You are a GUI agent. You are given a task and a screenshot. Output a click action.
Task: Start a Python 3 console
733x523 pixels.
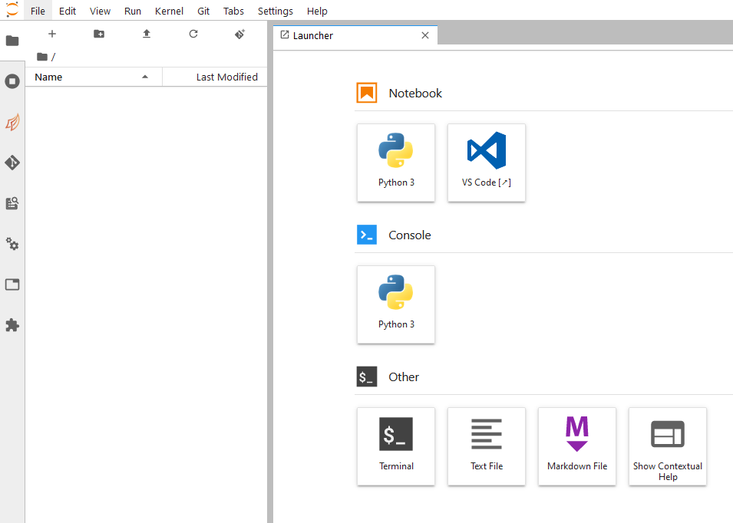click(396, 305)
